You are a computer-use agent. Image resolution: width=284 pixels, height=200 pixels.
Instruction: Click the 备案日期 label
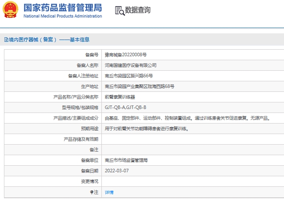pyautogui.click(x=90, y=171)
